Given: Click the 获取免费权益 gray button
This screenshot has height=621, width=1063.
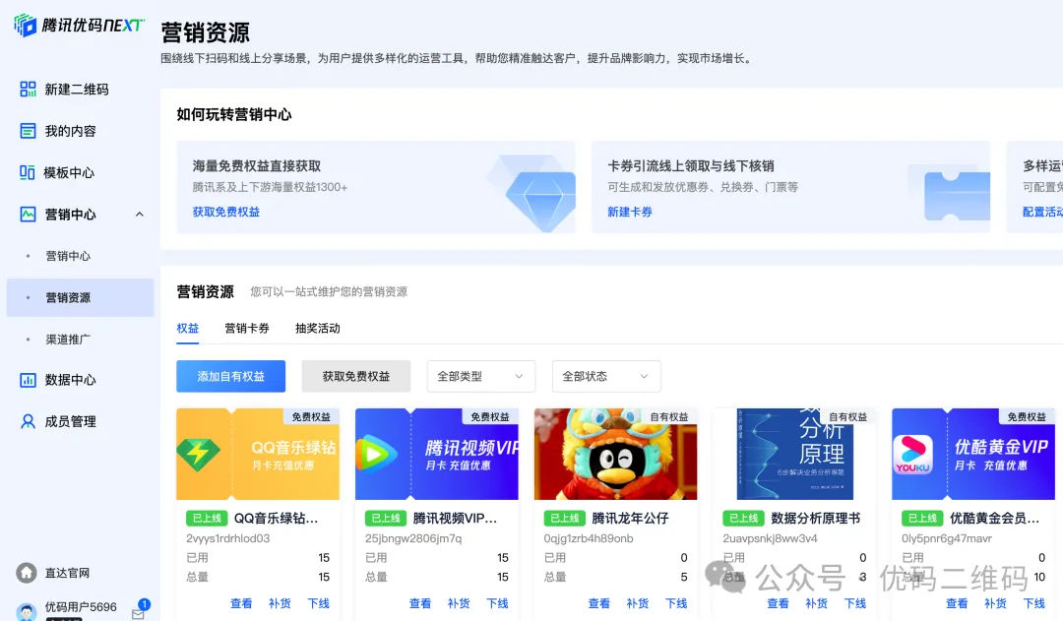Looking at the screenshot, I should click(x=356, y=376).
